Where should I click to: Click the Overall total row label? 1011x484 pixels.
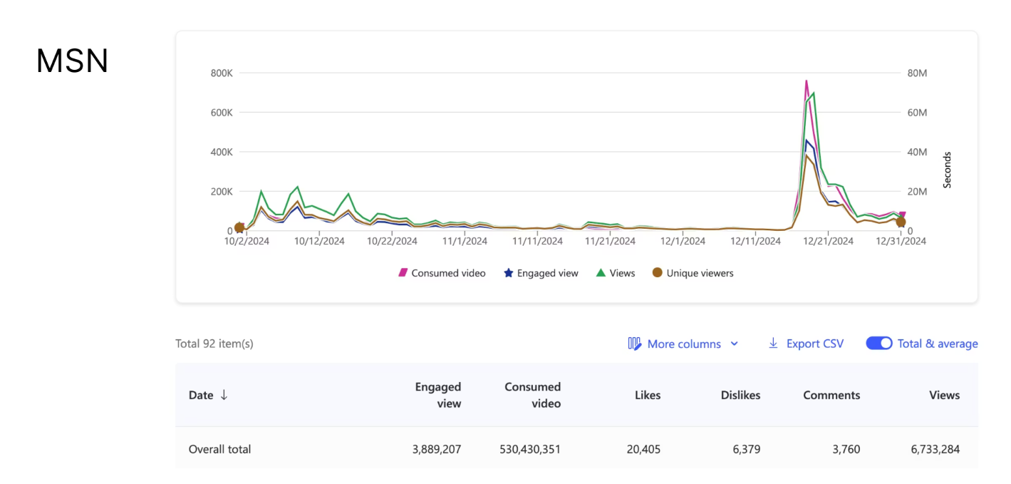click(219, 449)
